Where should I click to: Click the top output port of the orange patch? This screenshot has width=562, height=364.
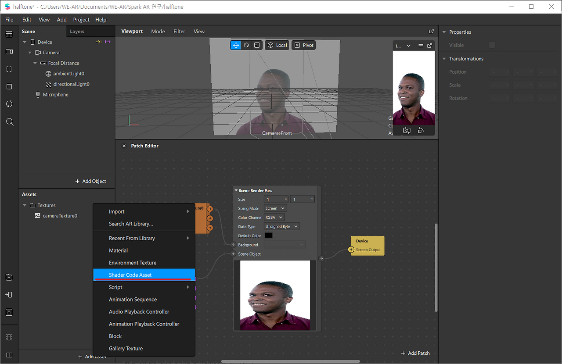pyautogui.click(x=210, y=209)
